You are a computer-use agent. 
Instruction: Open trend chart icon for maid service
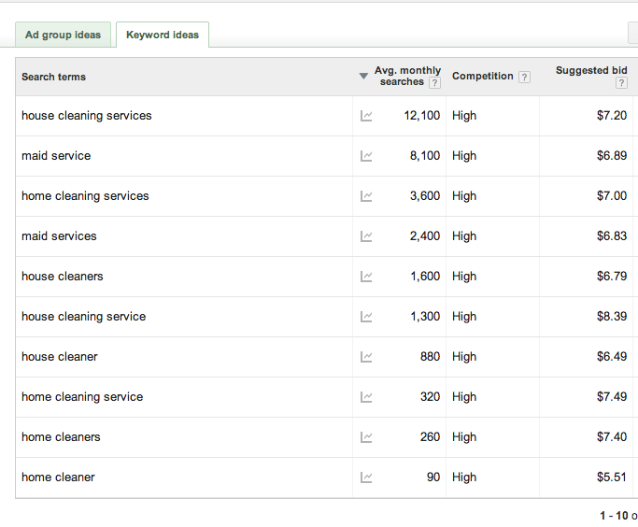coord(366,156)
